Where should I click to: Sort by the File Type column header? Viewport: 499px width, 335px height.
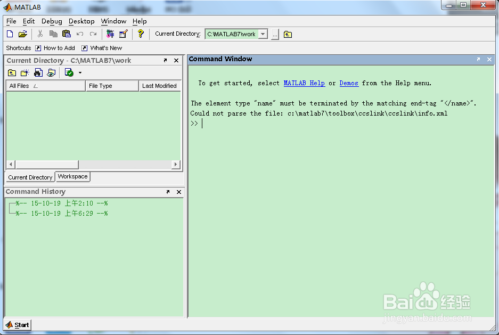click(x=112, y=86)
